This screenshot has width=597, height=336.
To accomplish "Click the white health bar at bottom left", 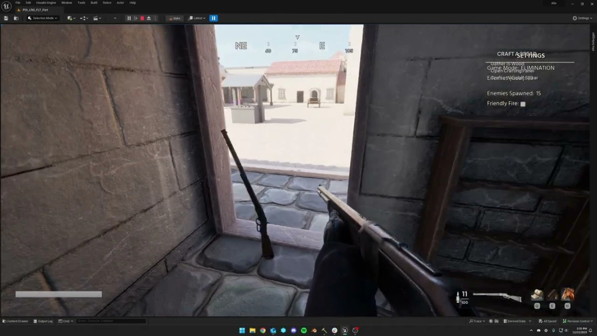I will (59, 294).
